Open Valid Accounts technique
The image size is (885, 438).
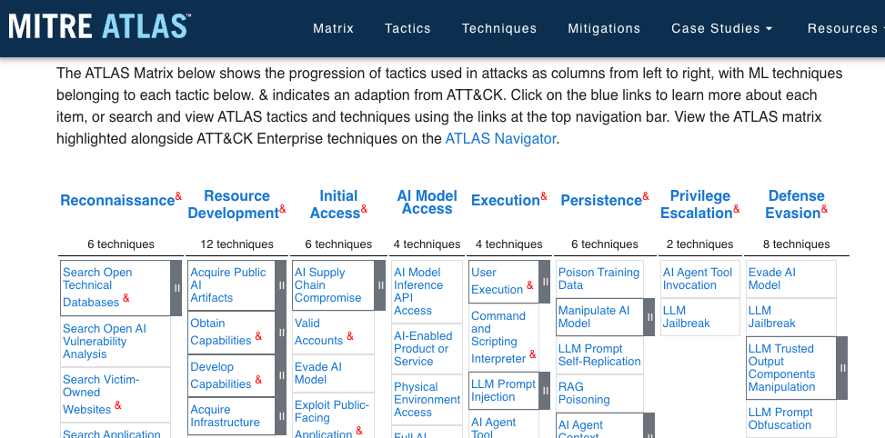[x=319, y=332]
